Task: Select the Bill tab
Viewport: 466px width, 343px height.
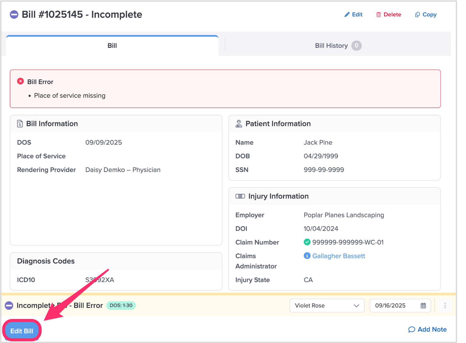Action: pyautogui.click(x=112, y=45)
